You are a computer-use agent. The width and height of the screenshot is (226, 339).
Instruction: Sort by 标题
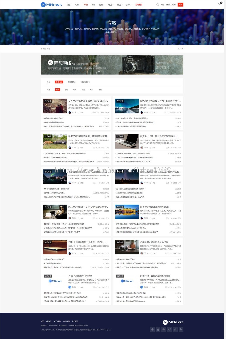tap(66, 90)
